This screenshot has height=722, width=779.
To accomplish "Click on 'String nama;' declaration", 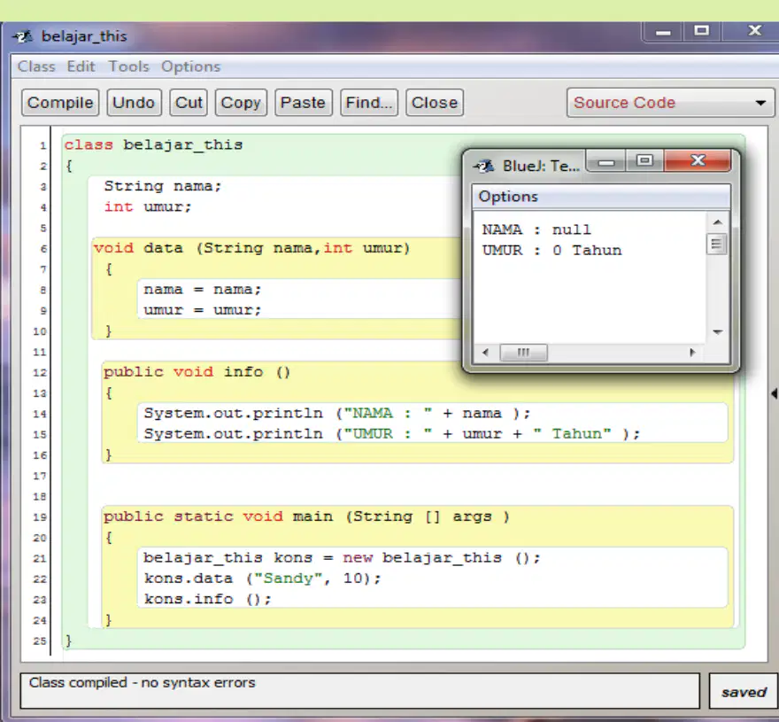I will pos(163,186).
